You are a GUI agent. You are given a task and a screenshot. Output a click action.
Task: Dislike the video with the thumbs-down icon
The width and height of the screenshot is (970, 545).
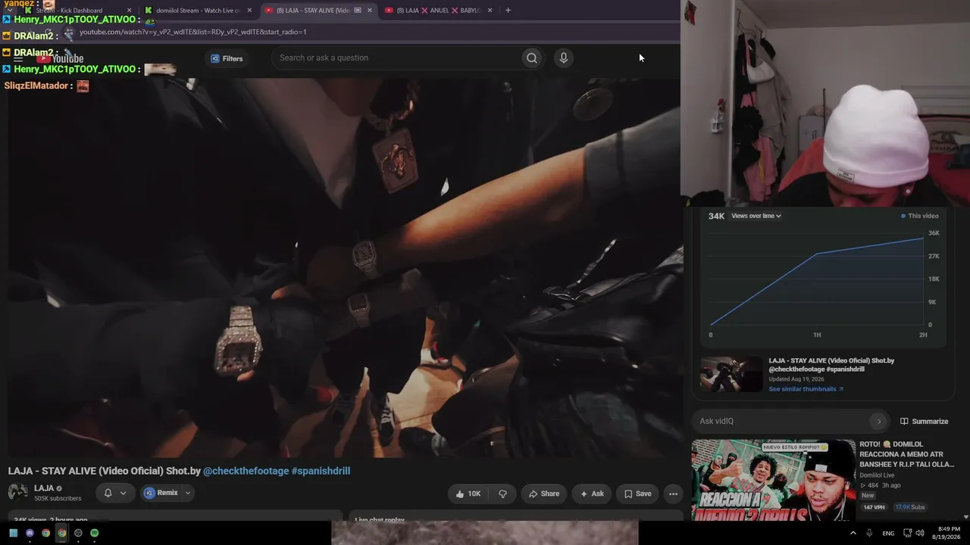502,494
